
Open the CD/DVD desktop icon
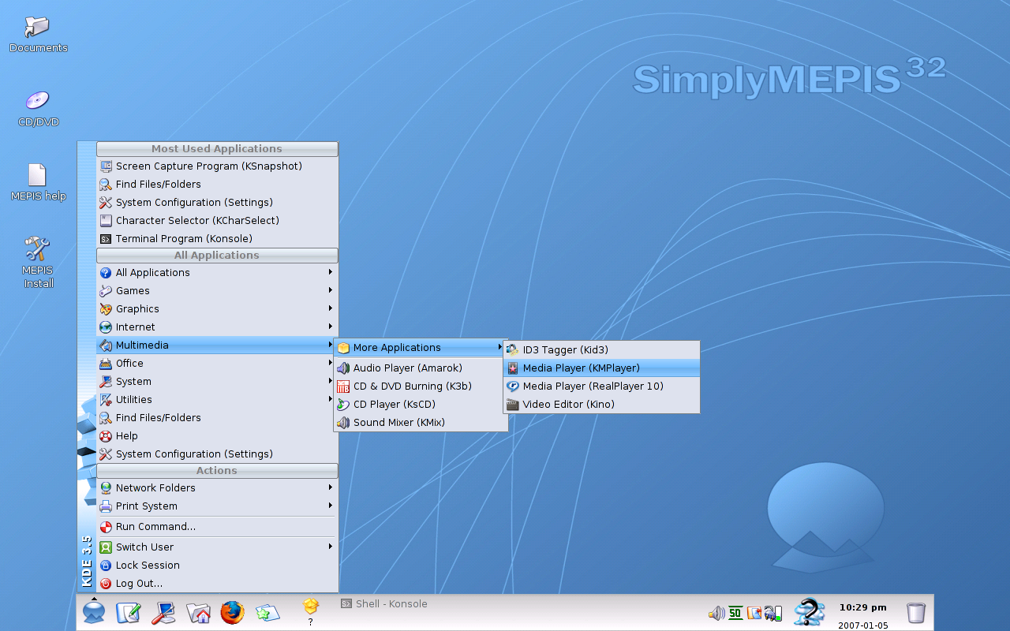click(38, 109)
